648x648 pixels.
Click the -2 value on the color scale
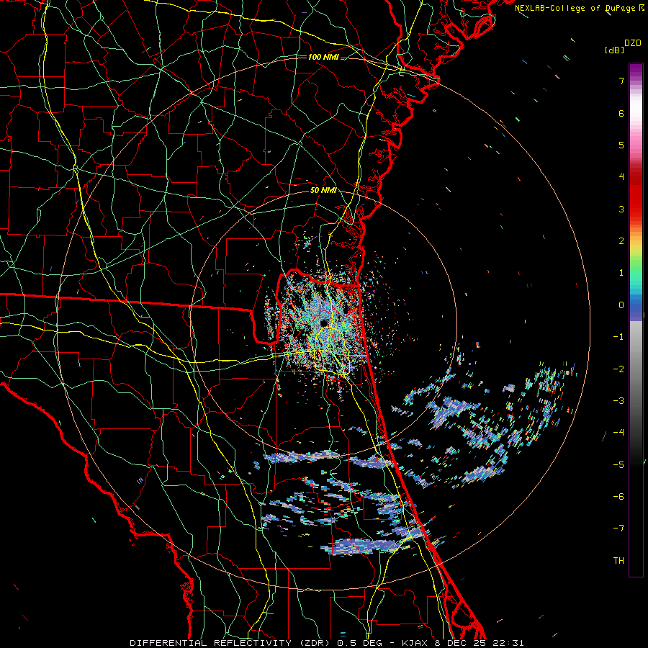click(618, 369)
